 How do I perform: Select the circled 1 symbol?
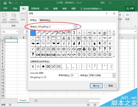[84, 55]
